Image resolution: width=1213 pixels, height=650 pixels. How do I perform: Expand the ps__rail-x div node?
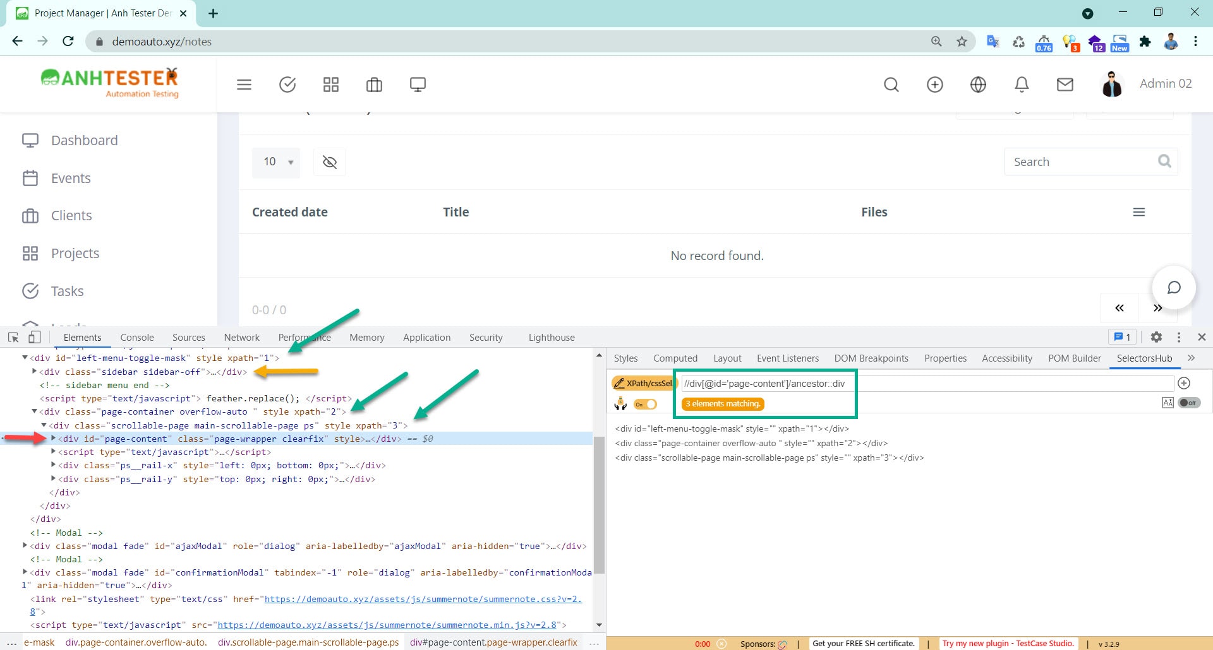click(53, 465)
